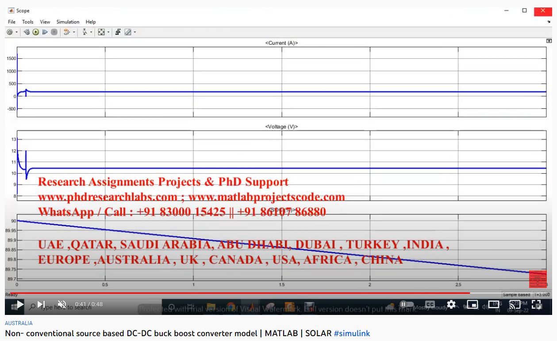Click the scale axes limits icon
The image size is (557, 341).
[101, 32]
